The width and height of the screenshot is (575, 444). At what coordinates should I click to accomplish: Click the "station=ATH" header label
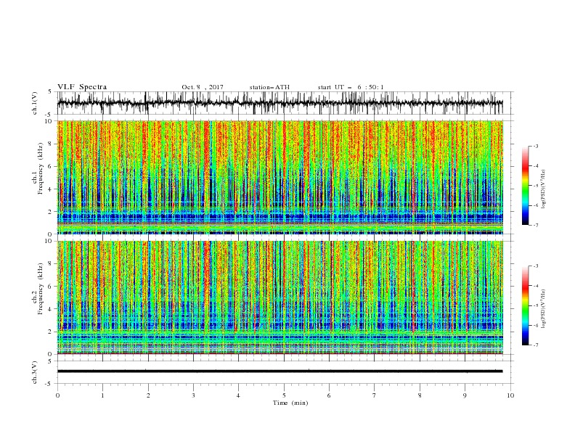pos(269,87)
